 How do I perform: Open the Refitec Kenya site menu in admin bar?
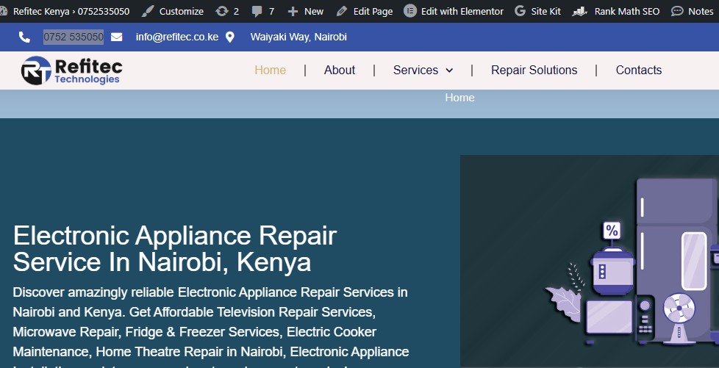pyautogui.click(x=71, y=11)
